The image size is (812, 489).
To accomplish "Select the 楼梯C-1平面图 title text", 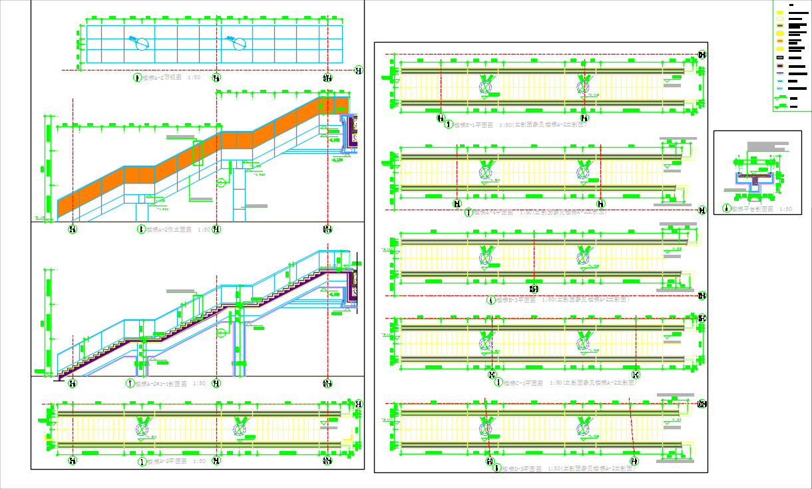I will tap(524, 383).
